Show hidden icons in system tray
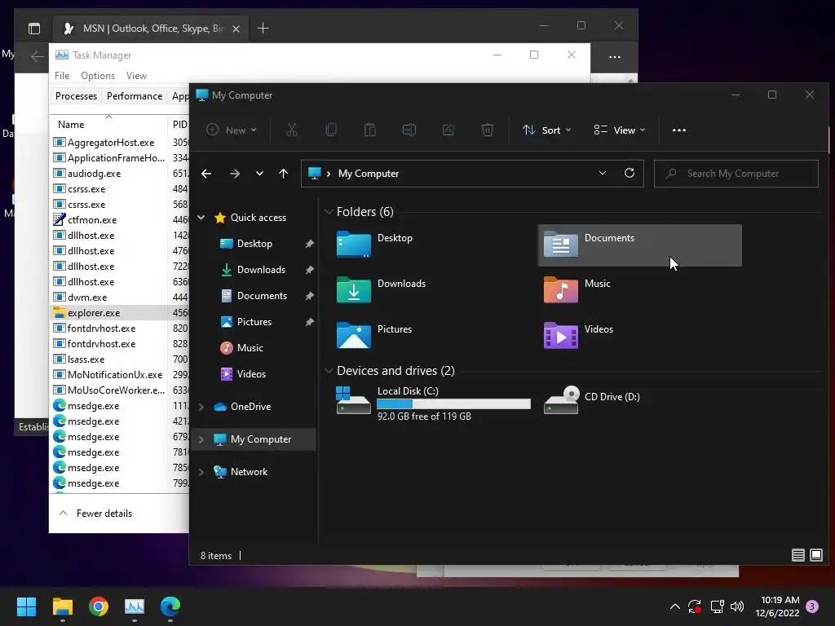835x626 pixels. [674, 606]
